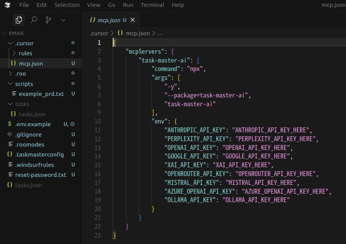This screenshot has width=346, height=244.
Task: Open the View menu
Action: 94,5
